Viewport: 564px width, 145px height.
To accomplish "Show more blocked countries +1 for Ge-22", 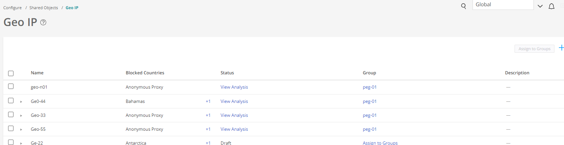I will [208, 143].
